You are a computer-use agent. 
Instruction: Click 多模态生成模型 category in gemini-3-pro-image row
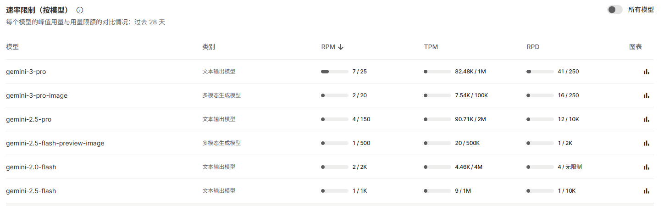click(x=221, y=95)
